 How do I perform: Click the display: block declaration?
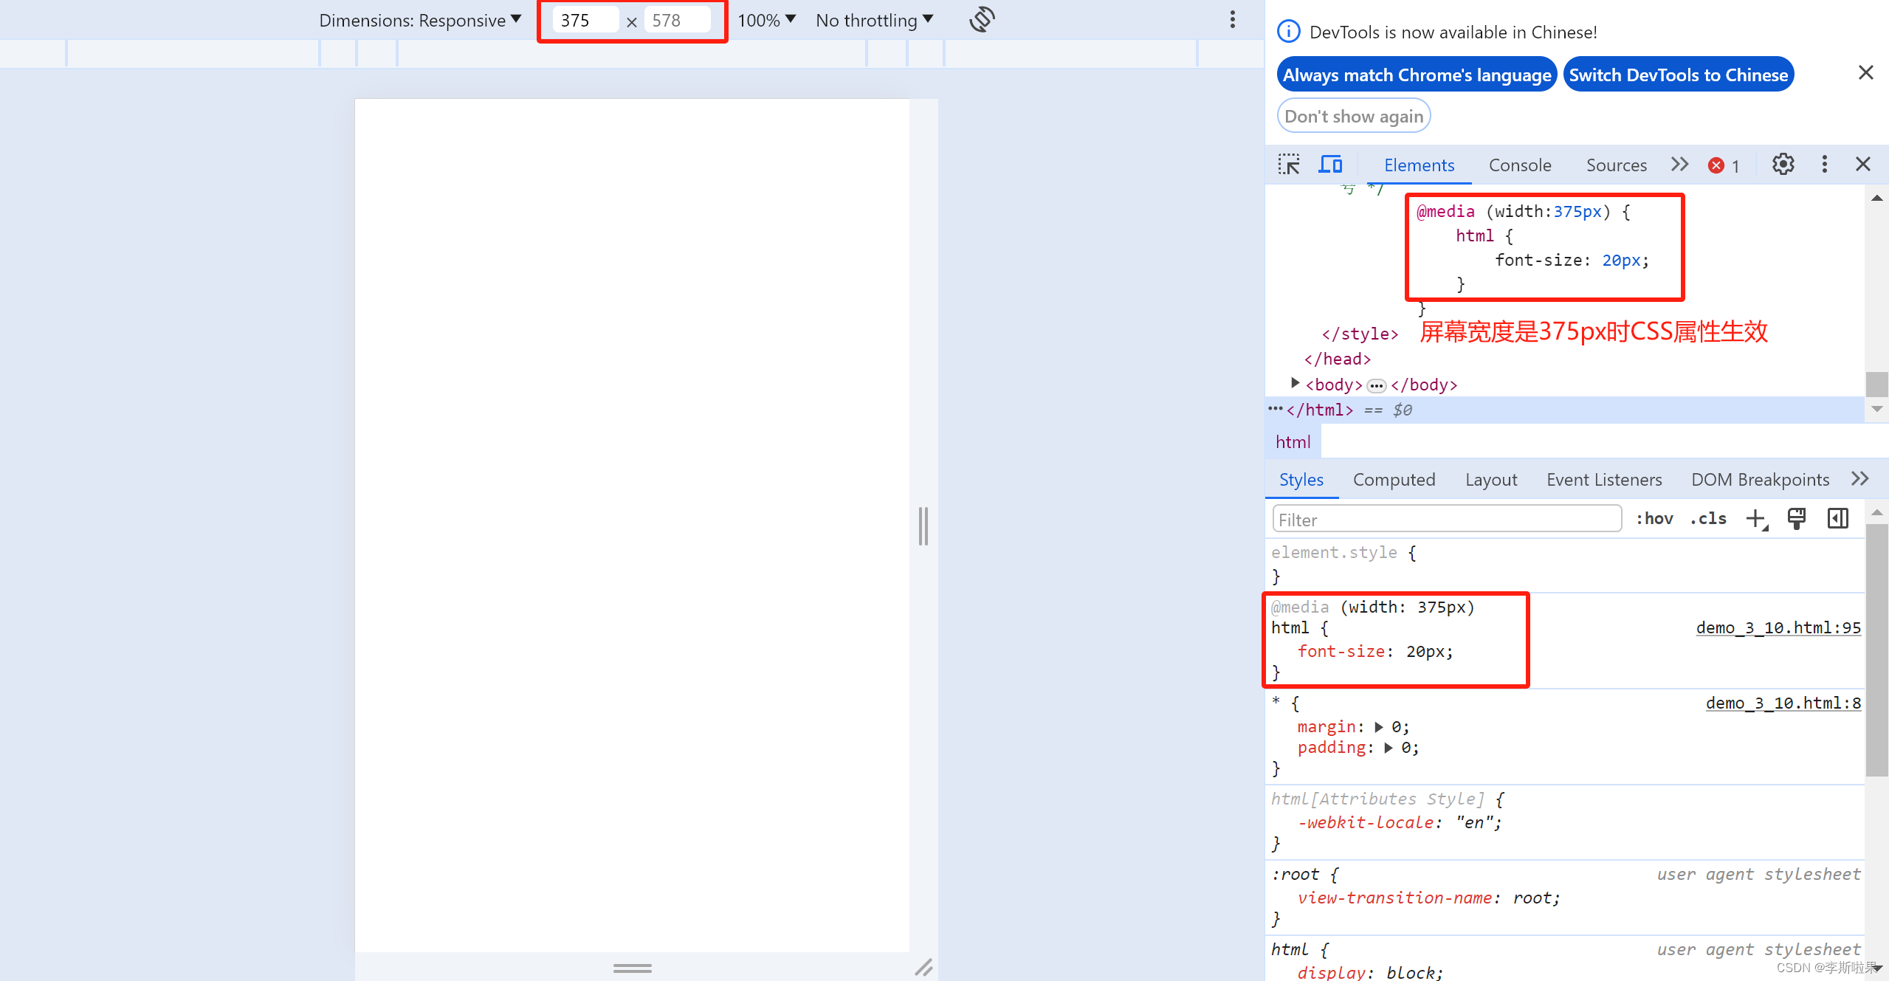[x=1370, y=972]
